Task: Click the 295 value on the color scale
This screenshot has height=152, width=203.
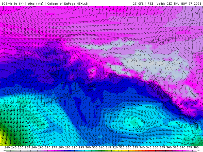Action: 81,147
